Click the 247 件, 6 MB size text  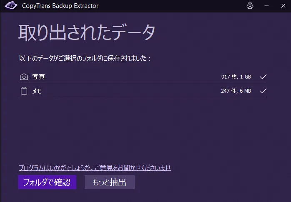[x=236, y=91]
